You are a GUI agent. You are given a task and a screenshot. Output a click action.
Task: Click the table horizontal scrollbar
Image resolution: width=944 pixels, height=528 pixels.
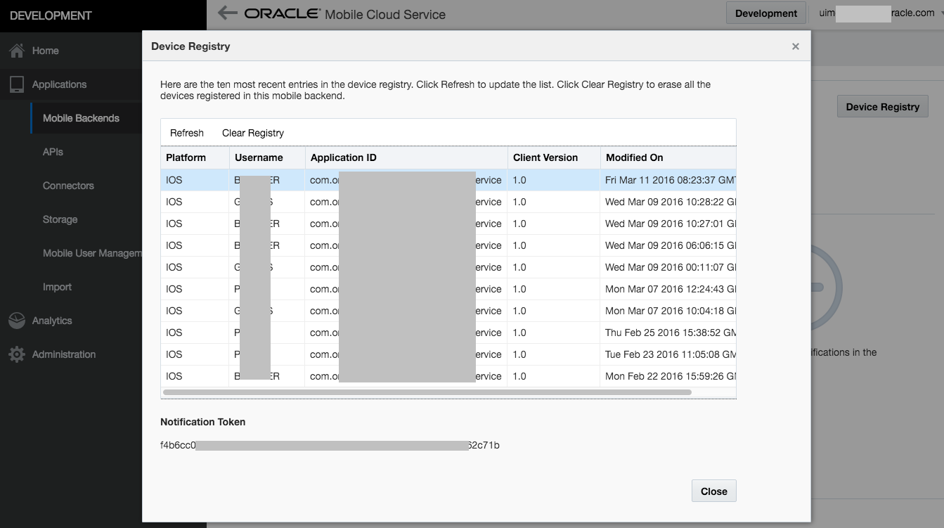(x=427, y=392)
